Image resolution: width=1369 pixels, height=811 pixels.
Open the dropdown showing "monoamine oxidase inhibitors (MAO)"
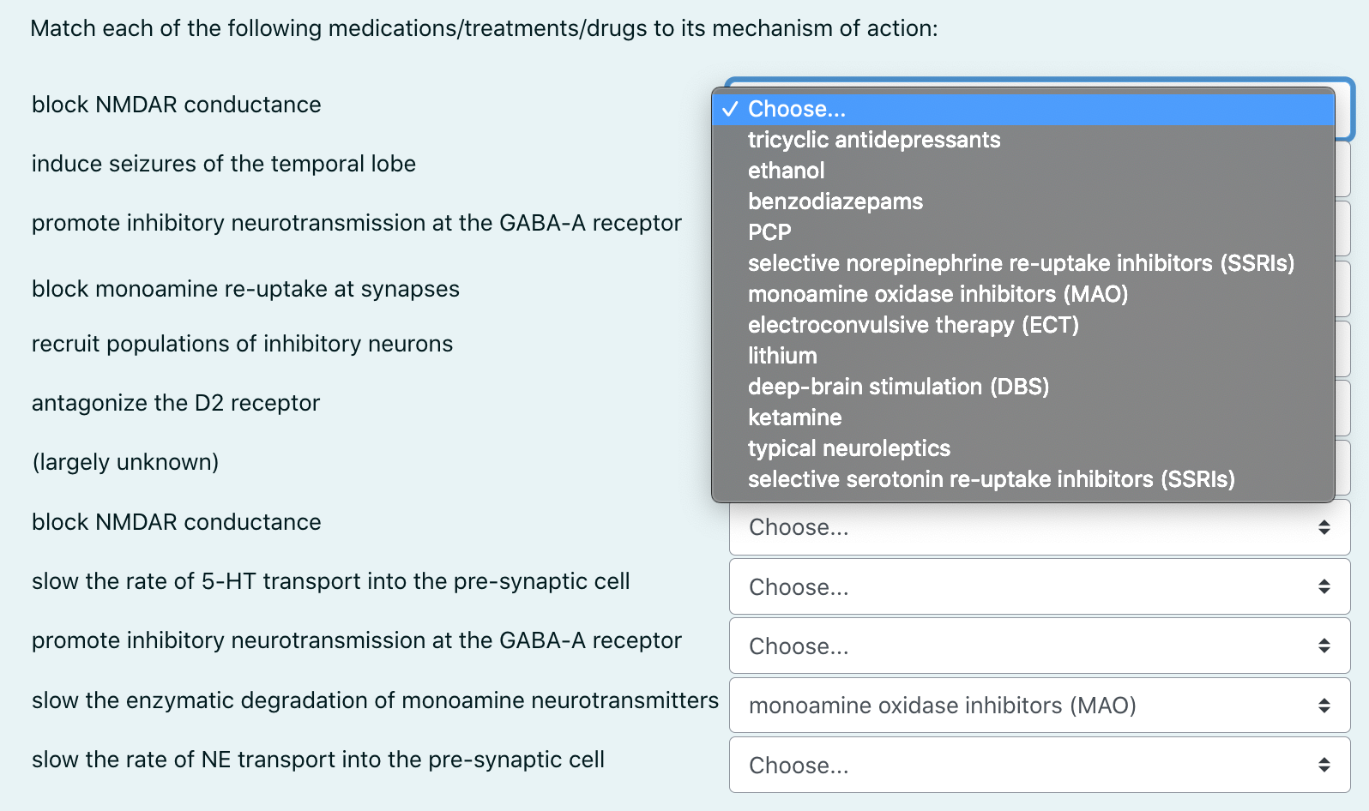[1039, 706]
